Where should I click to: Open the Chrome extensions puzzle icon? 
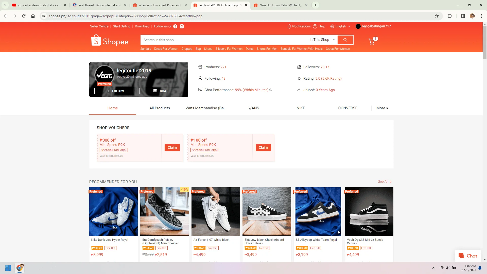449,16
